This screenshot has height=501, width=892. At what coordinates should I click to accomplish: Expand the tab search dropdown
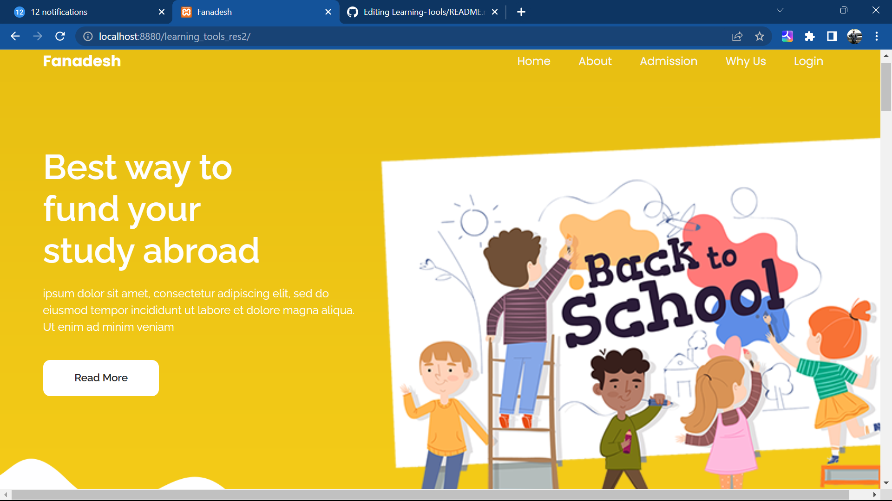780,10
